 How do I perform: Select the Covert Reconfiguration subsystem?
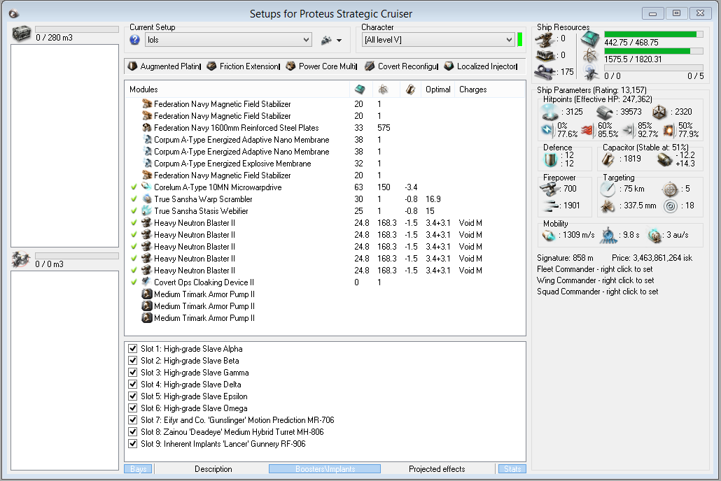coord(401,66)
